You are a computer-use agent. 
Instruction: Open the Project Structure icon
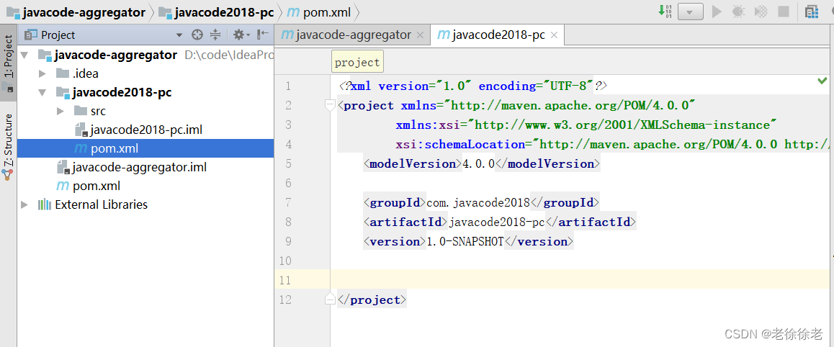coord(811,12)
